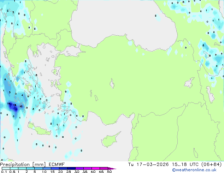Select the 35–40 mm legend swatch
This screenshot has width=224, height=173.
[x=87, y=168]
